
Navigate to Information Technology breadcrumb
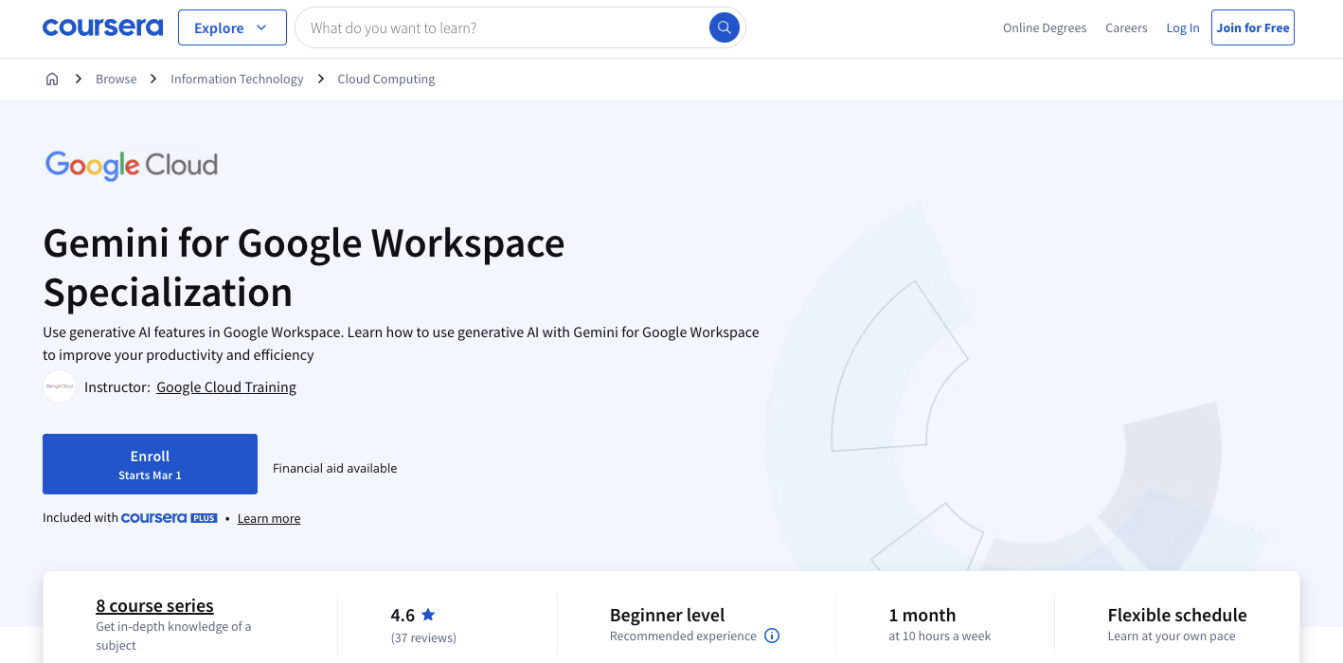click(x=237, y=79)
